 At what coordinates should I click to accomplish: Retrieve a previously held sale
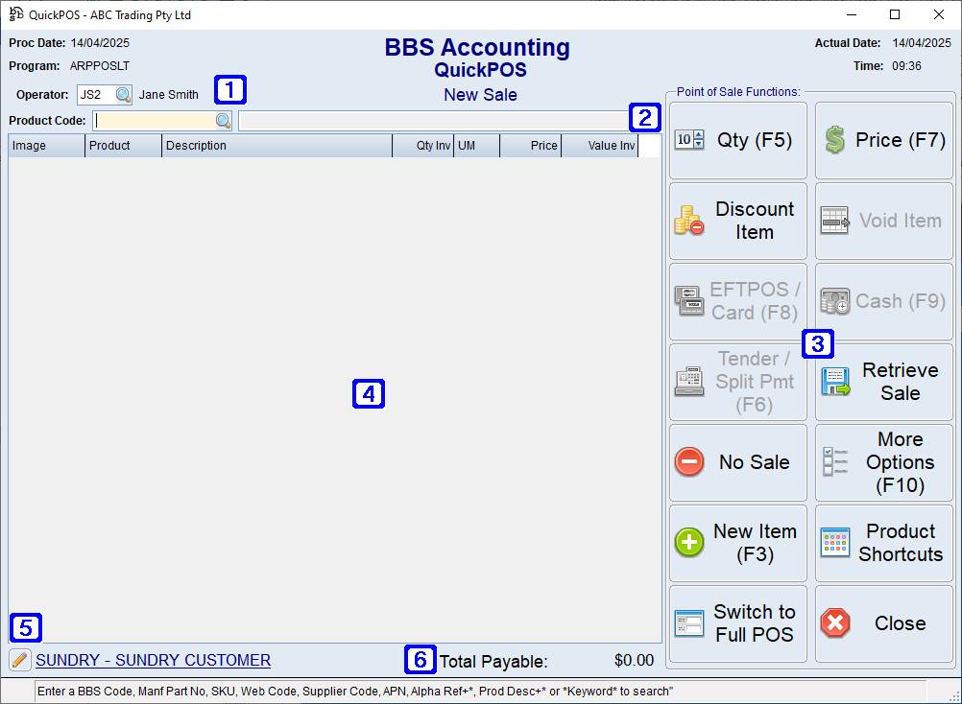click(x=883, y=382)
